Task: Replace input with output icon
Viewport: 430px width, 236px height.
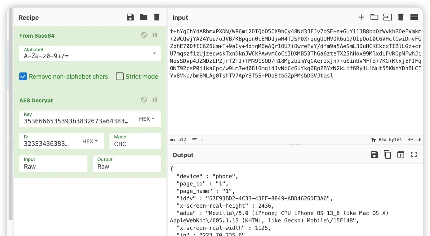Action: click(401, 155)
